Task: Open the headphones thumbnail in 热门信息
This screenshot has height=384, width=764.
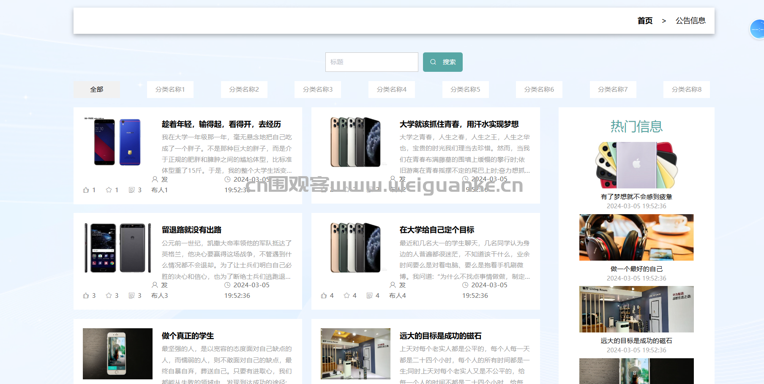Action: tap(636, 237)
